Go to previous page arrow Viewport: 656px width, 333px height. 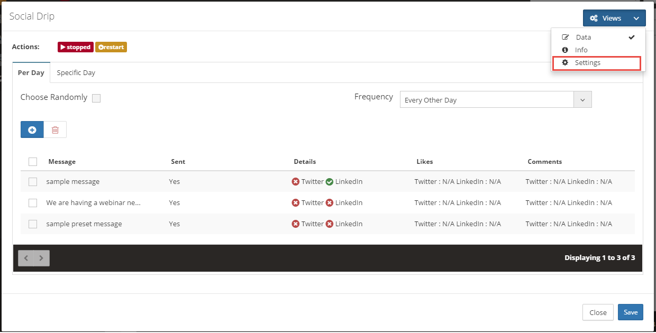click(x=26, y=258)
